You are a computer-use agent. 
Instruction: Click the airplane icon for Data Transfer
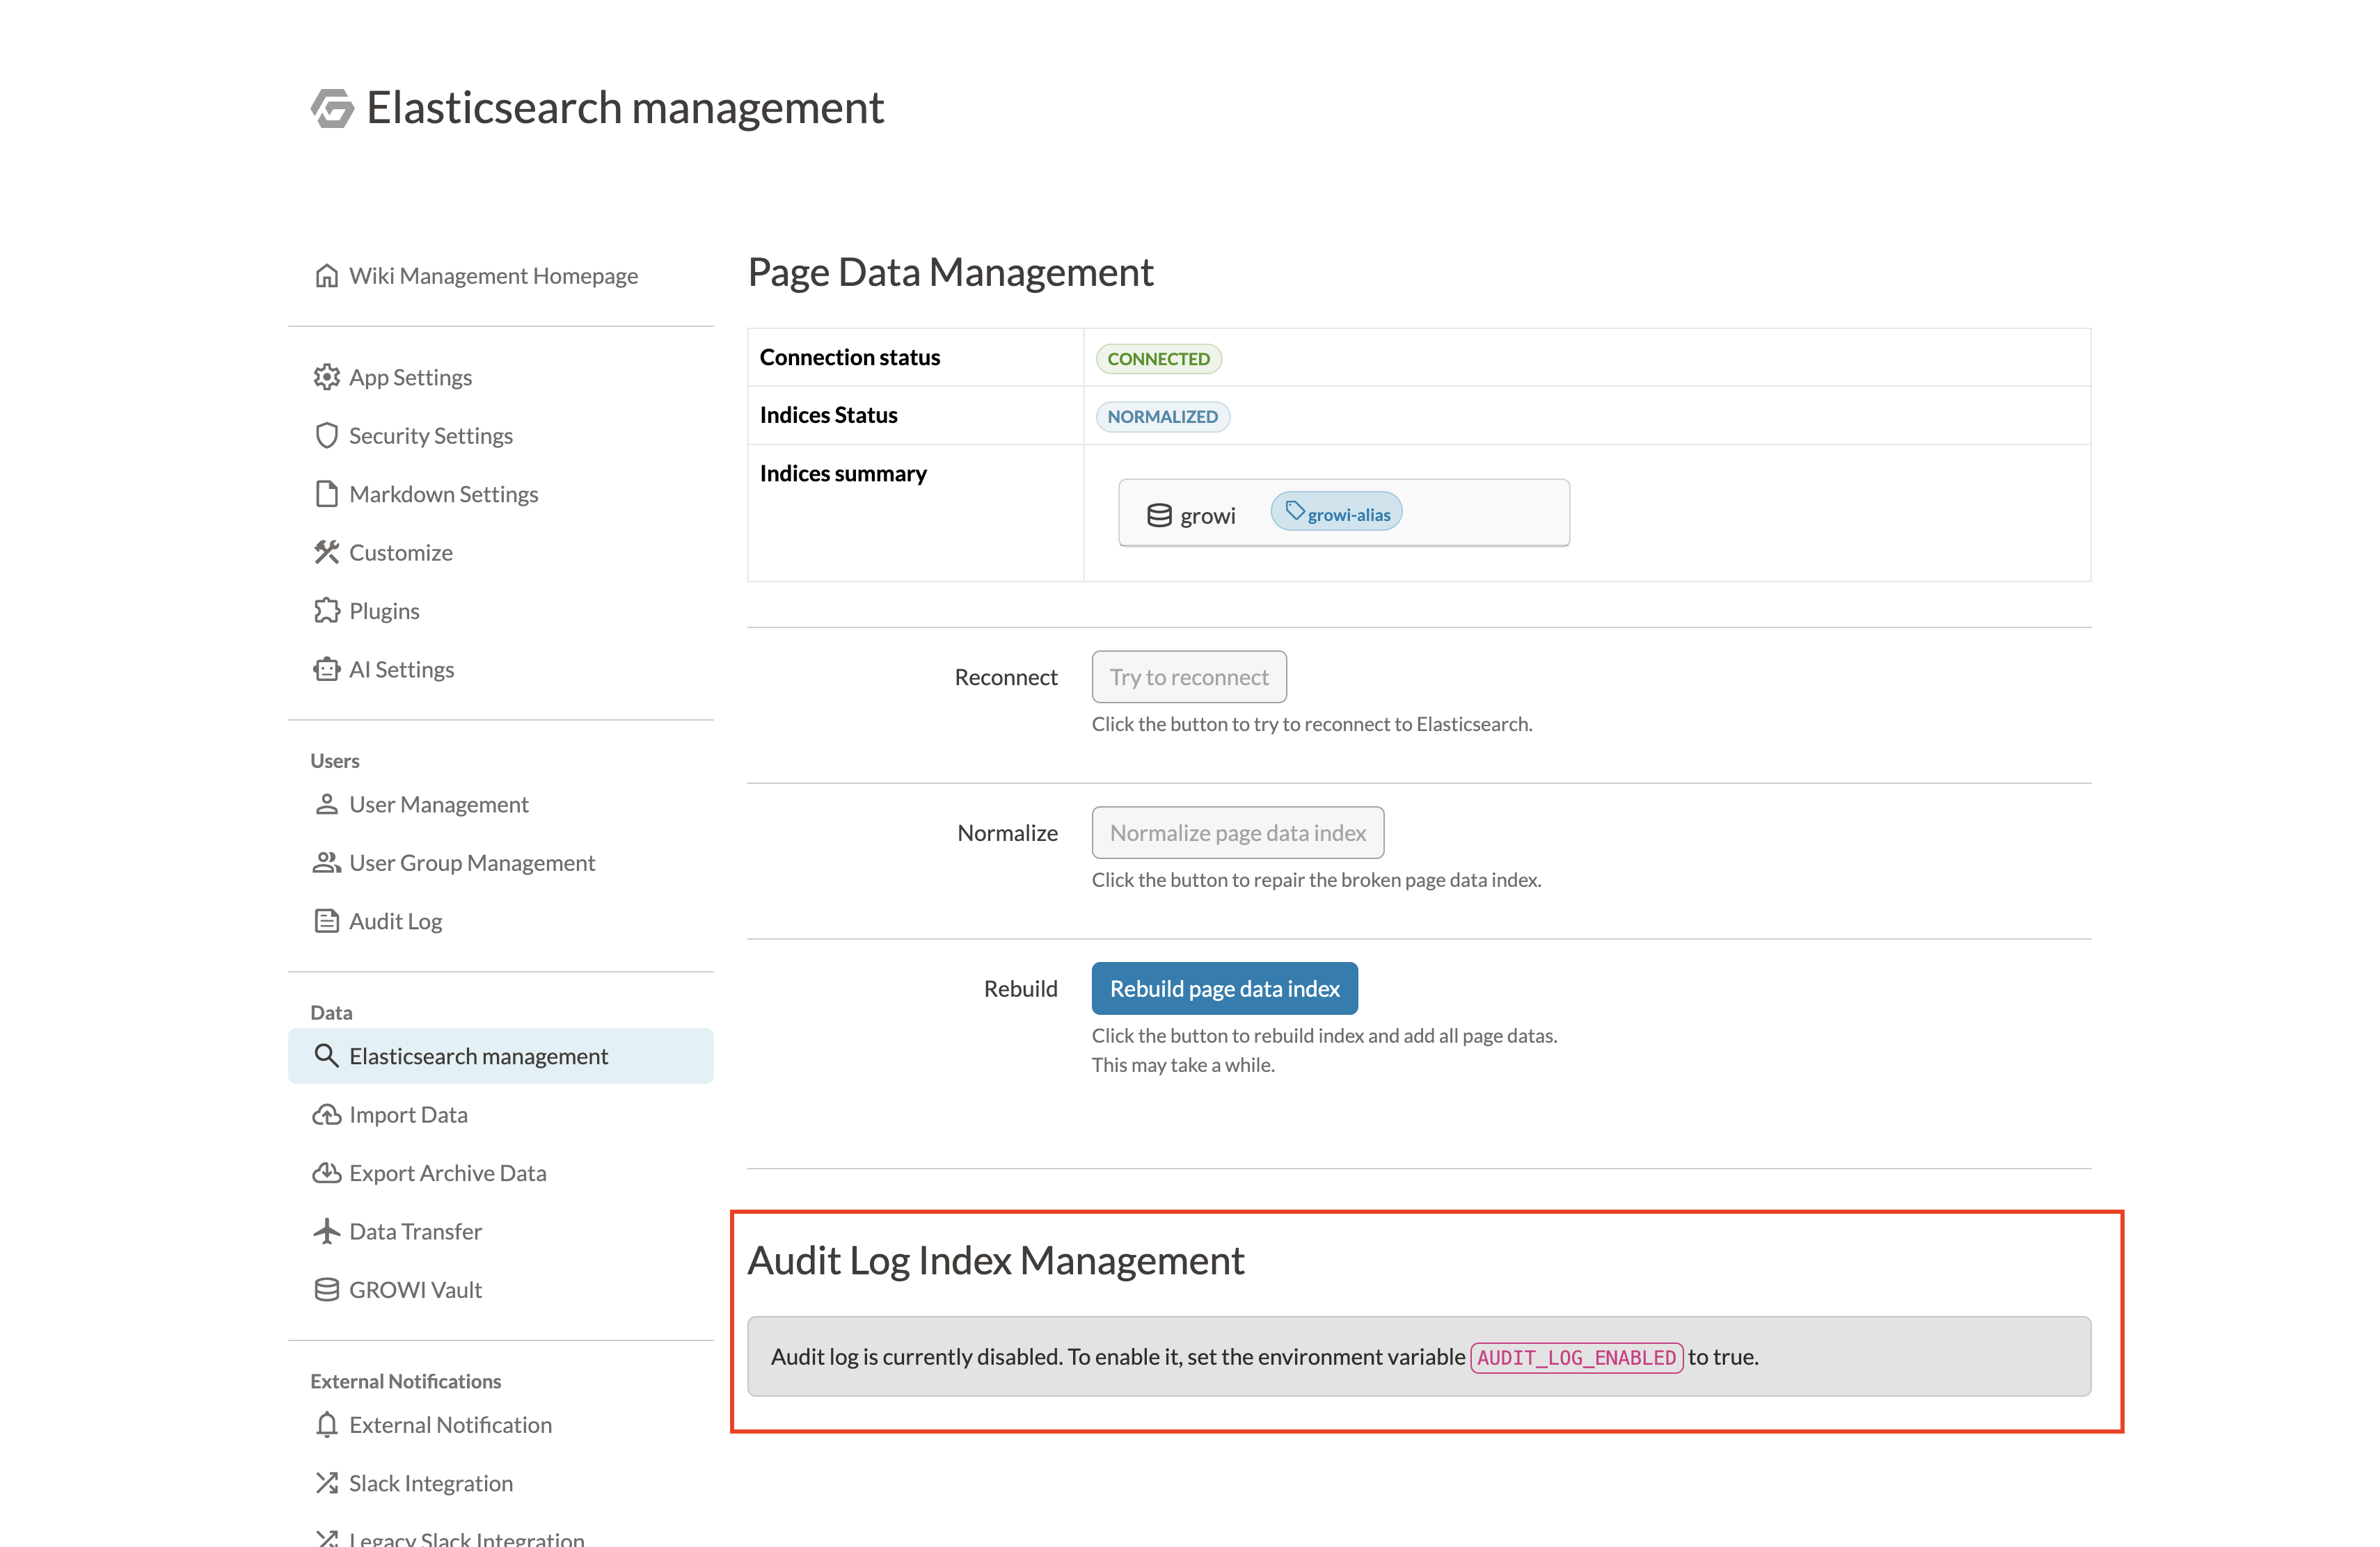pyautogui.click(x=326, y=1231)
